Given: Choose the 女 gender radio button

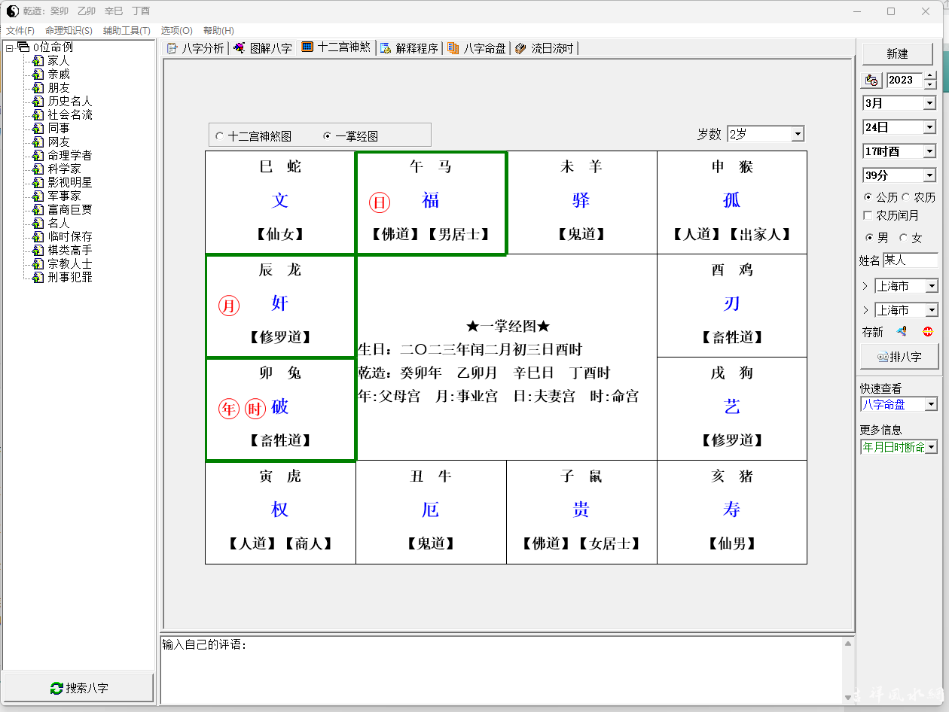Looking at the screenshot, I should 903,238.
